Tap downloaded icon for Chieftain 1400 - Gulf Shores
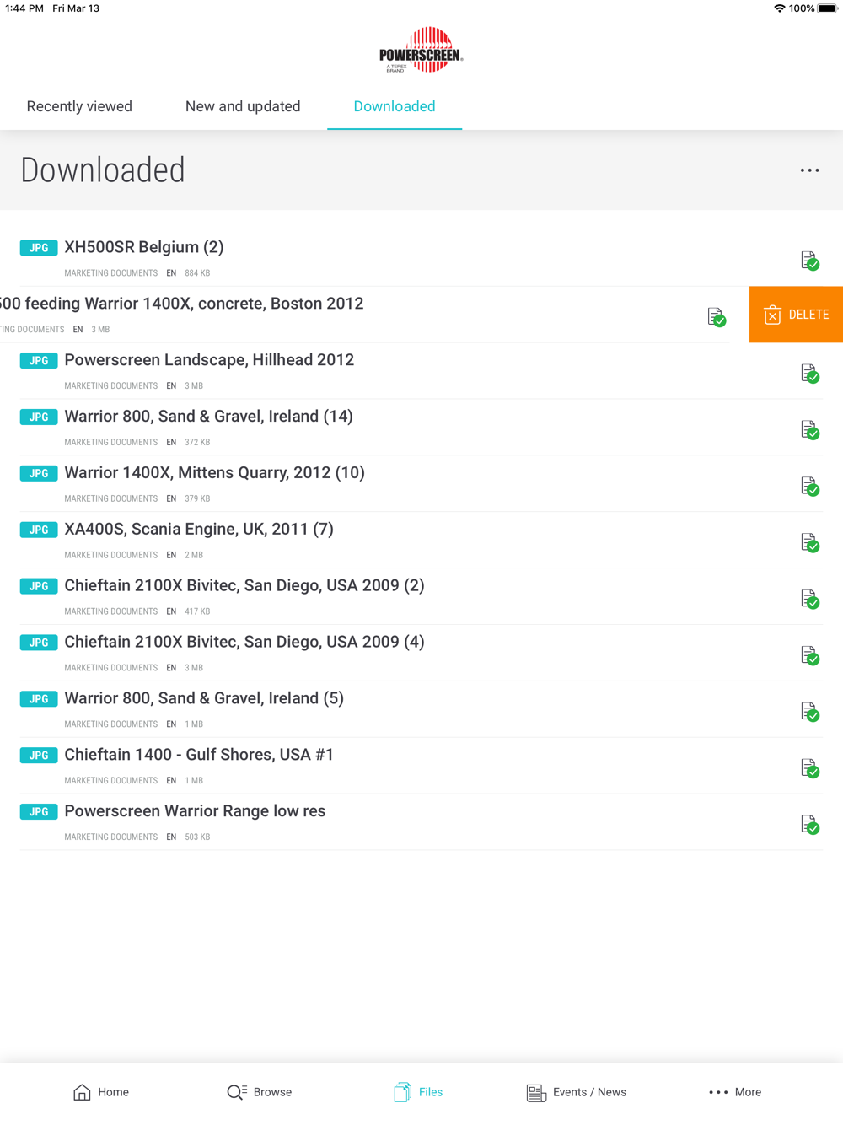843x1125 pixels. pyautogui.click(x=810, y=769)
